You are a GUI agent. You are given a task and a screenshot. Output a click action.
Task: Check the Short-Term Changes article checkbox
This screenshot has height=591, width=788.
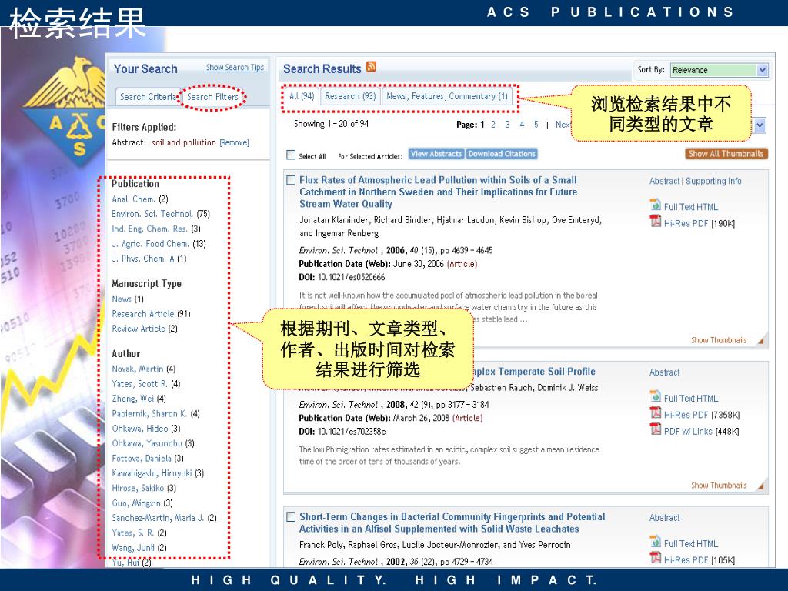[290, 516]
